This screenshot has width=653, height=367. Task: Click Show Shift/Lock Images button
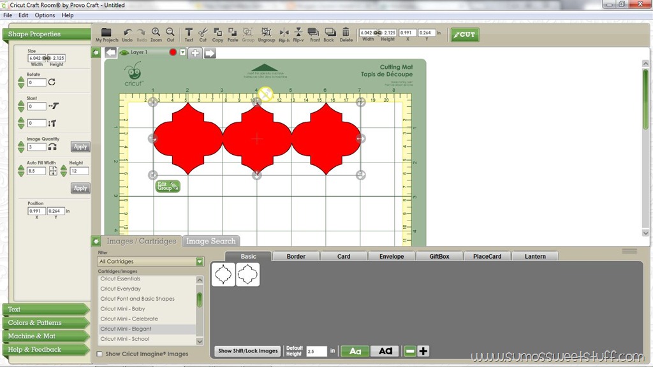coord(248,351)
